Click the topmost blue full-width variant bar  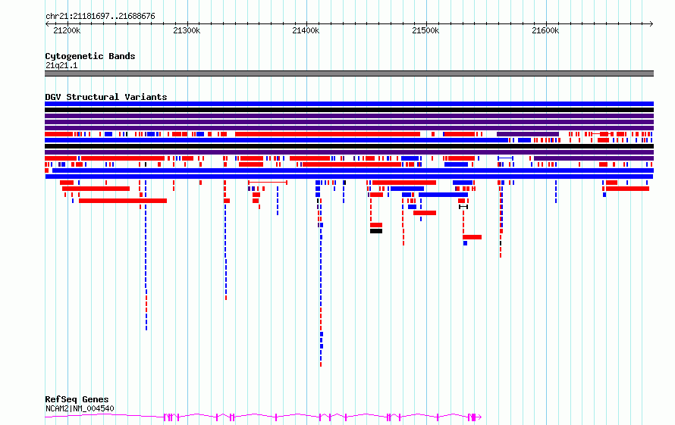click(x=349, y=104)
